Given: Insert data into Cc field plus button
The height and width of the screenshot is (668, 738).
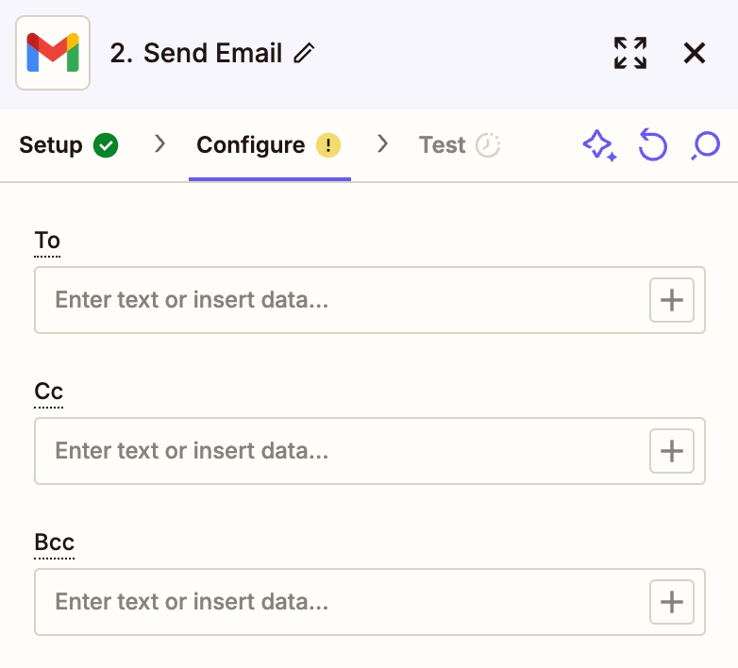Looking at the screenshot, I should pyautogui.click(x=671, y=451).
